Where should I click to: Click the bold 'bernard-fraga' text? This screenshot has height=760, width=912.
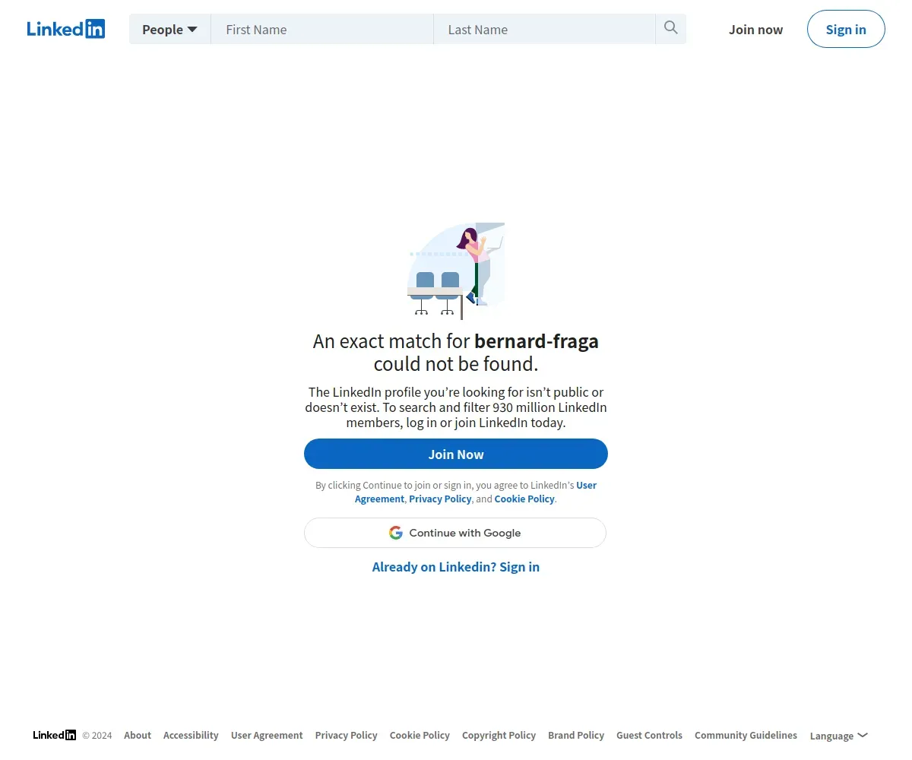tap(537, 341)
